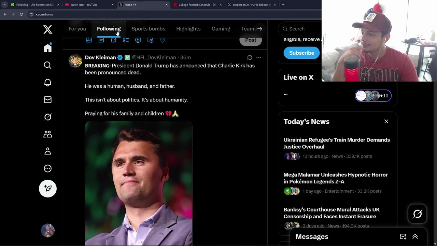437x246 pixels.
Task: Open the Gaming tab
Action: [221, 29]
